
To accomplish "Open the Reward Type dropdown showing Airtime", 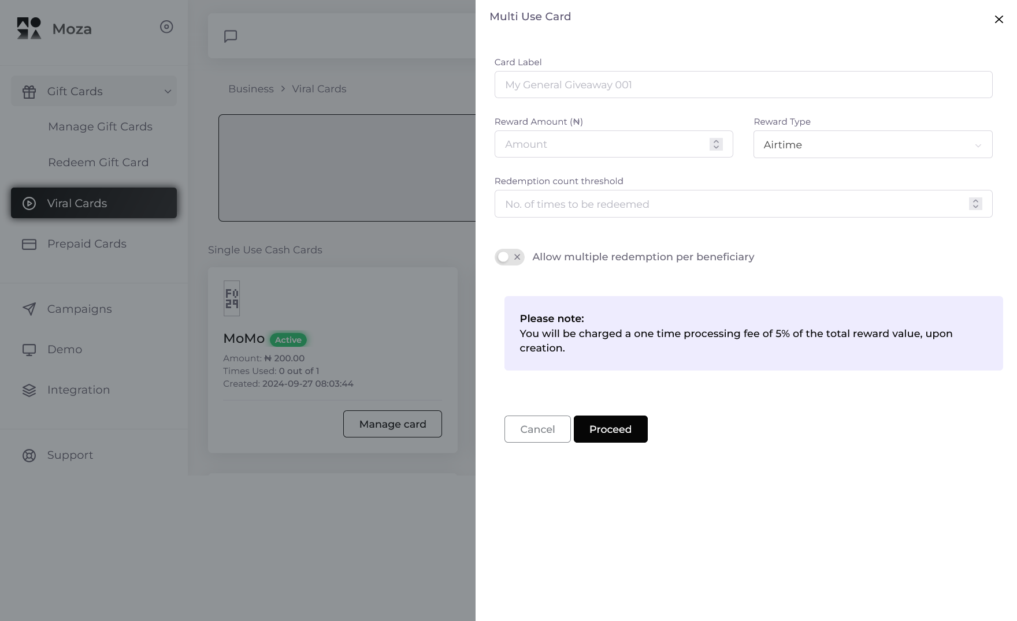I will tap(873, 144).
